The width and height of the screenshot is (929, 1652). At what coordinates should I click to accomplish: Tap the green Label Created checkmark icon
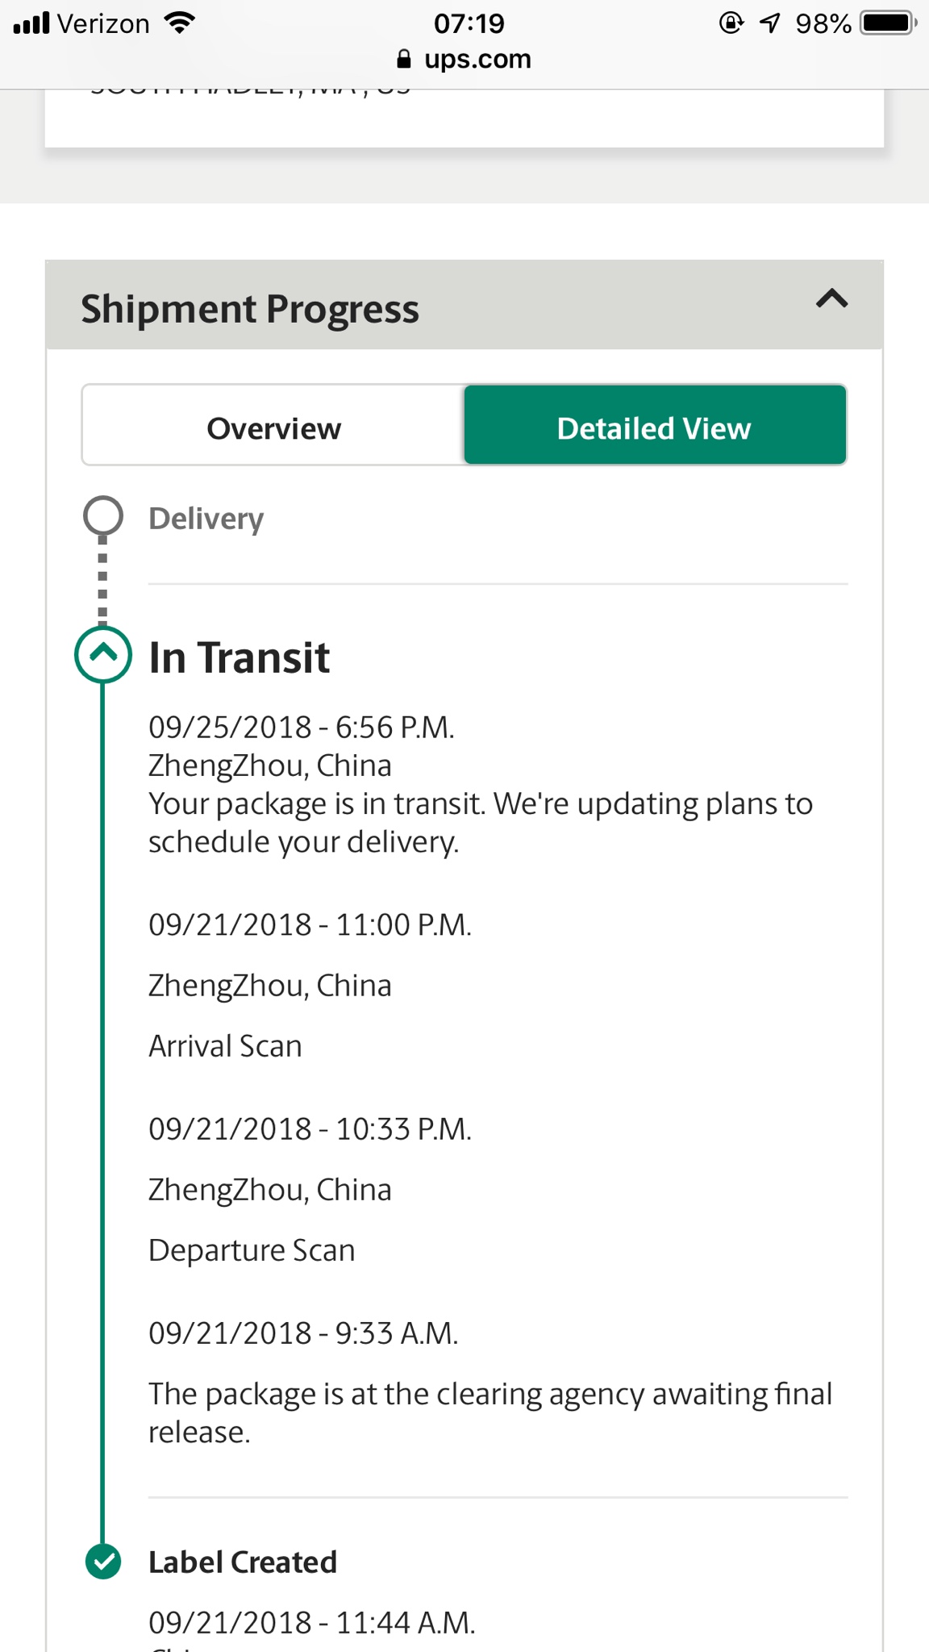[x=103, y=1562]
